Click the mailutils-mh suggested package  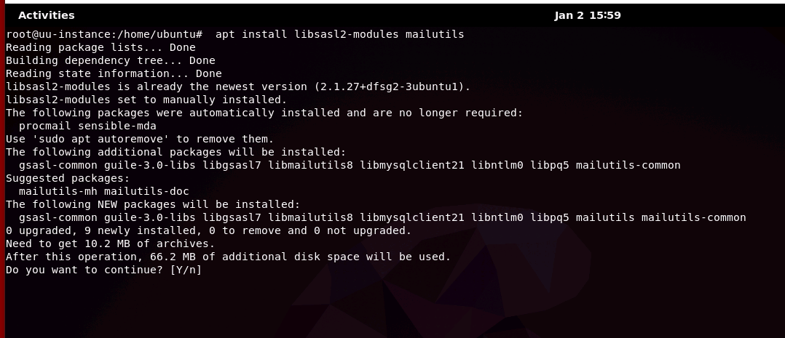coord(58,191)
